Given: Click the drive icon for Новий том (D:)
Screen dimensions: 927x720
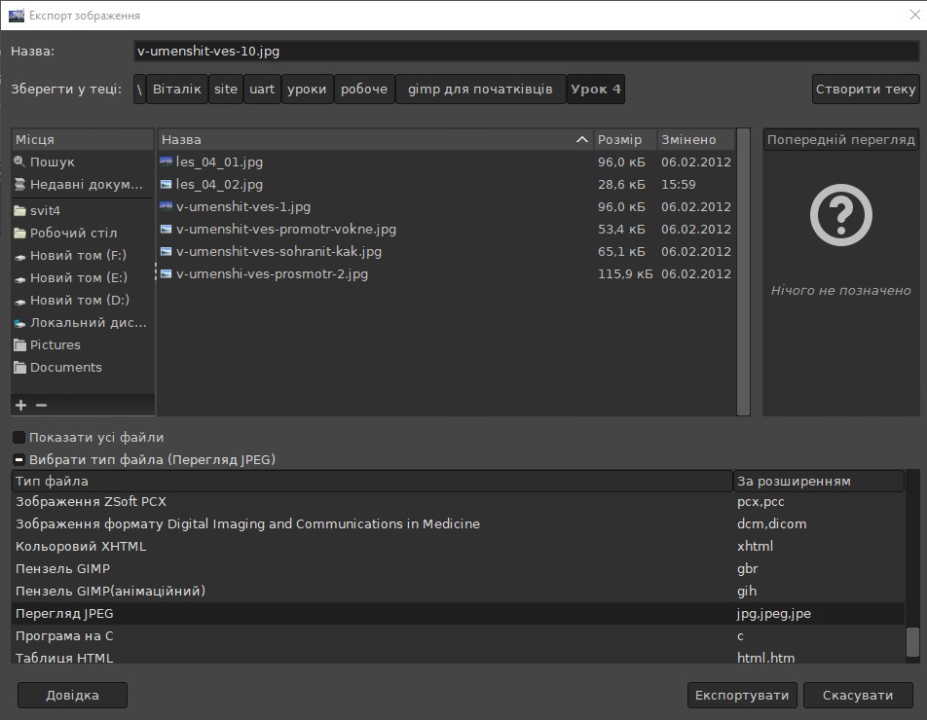Looking at the screenshot, I should tap(19, 301).
